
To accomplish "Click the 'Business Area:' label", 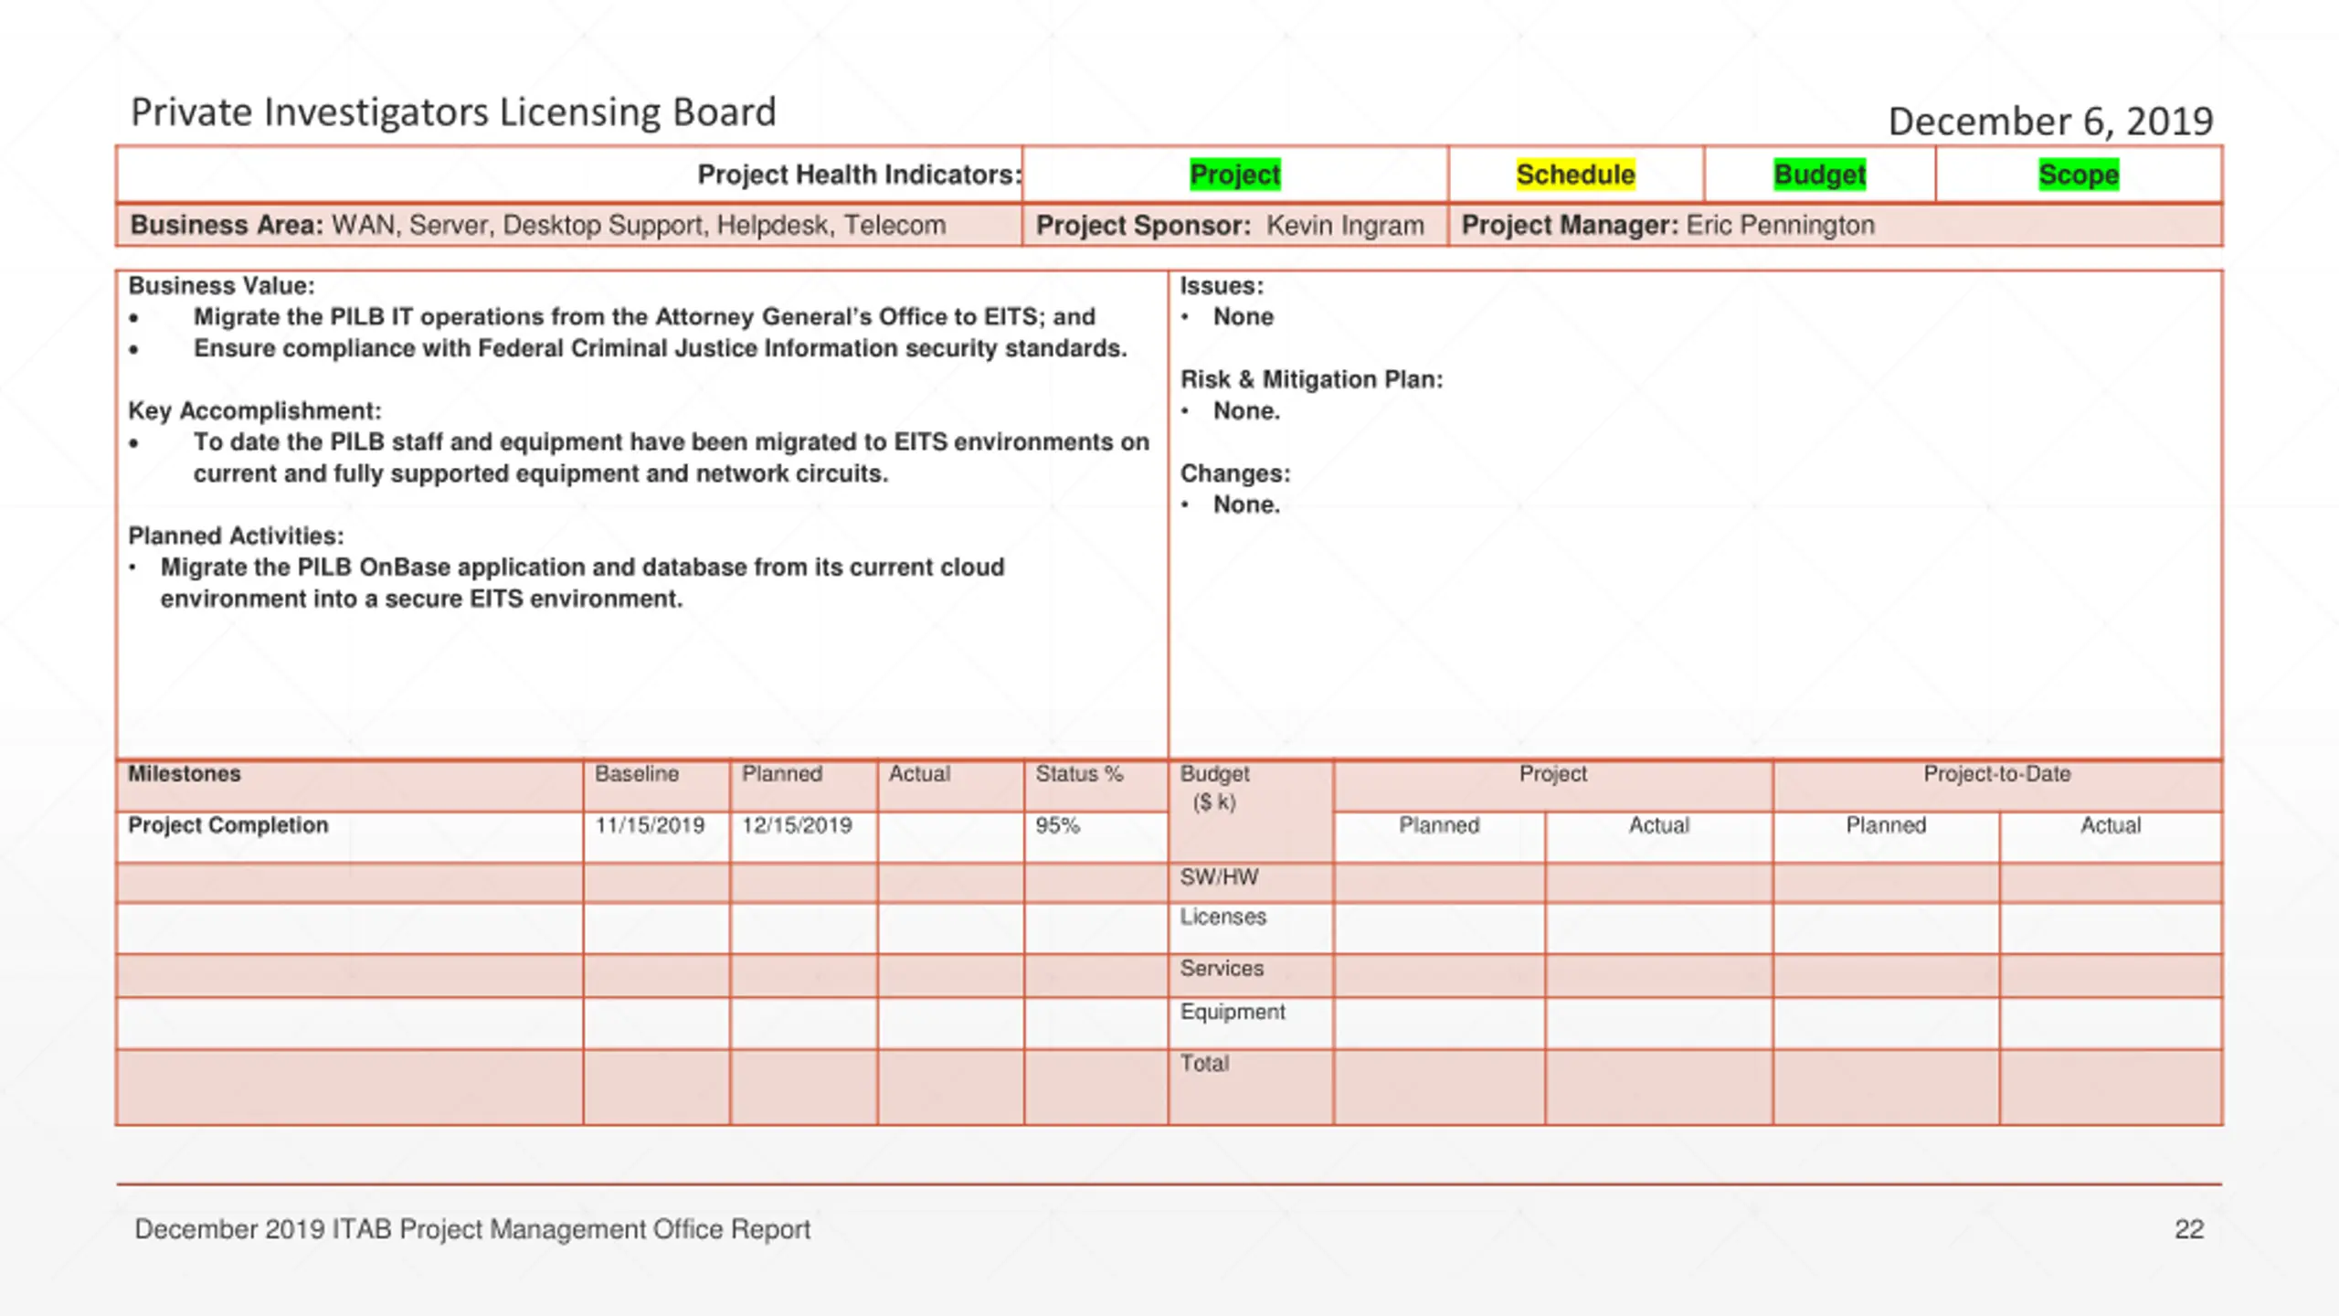I will (x=227, y=225).
